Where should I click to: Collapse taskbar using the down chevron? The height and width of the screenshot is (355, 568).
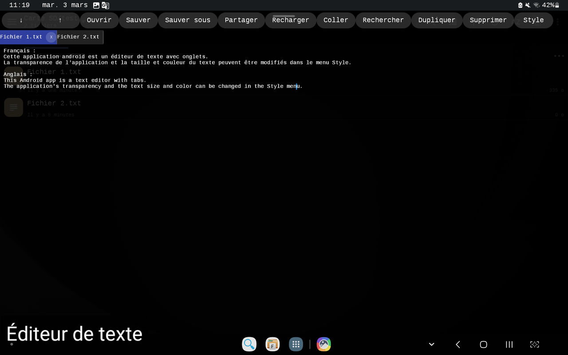click(x=431, y=344)
